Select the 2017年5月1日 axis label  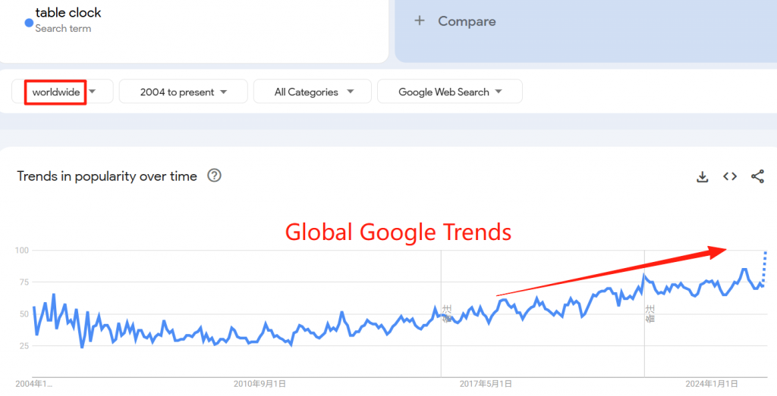click(486, 384)
